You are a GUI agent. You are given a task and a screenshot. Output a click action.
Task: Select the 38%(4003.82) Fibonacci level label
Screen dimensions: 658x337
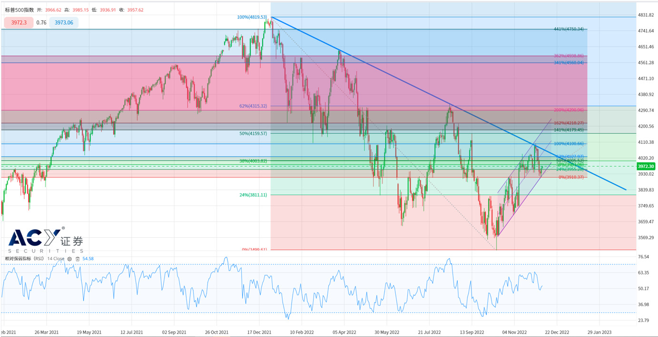[x=253, y=161]
